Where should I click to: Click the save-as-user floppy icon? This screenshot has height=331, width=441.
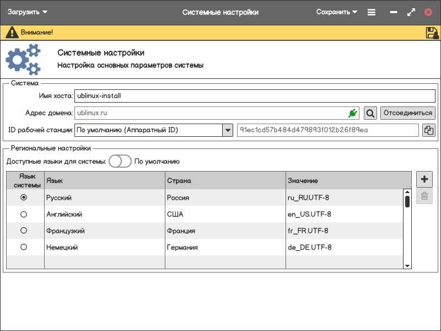(432, 33)
